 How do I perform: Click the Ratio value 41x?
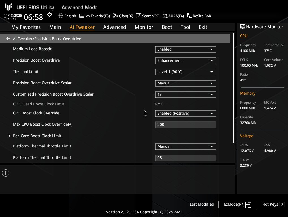click(x=243, y=80)
